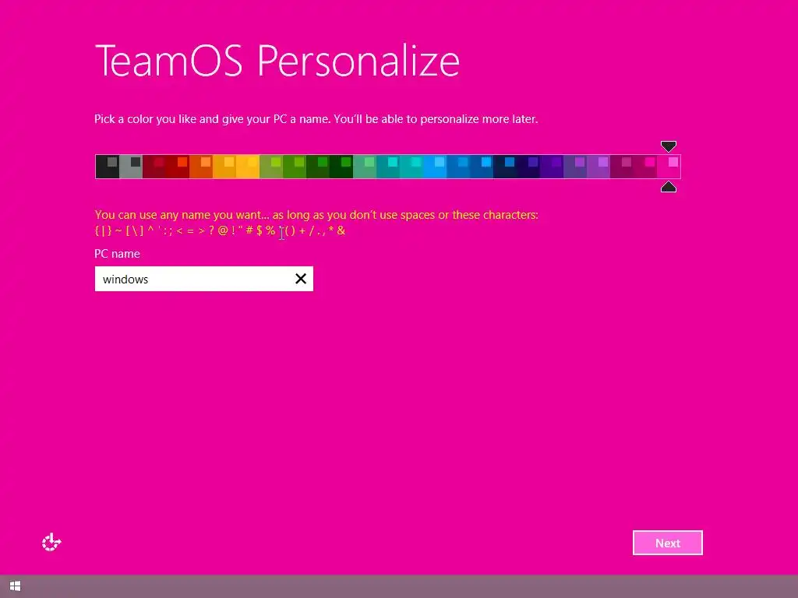798x598 pixels.
Task: Choose the seafoam green color swatch
Action: click(365, 167)
